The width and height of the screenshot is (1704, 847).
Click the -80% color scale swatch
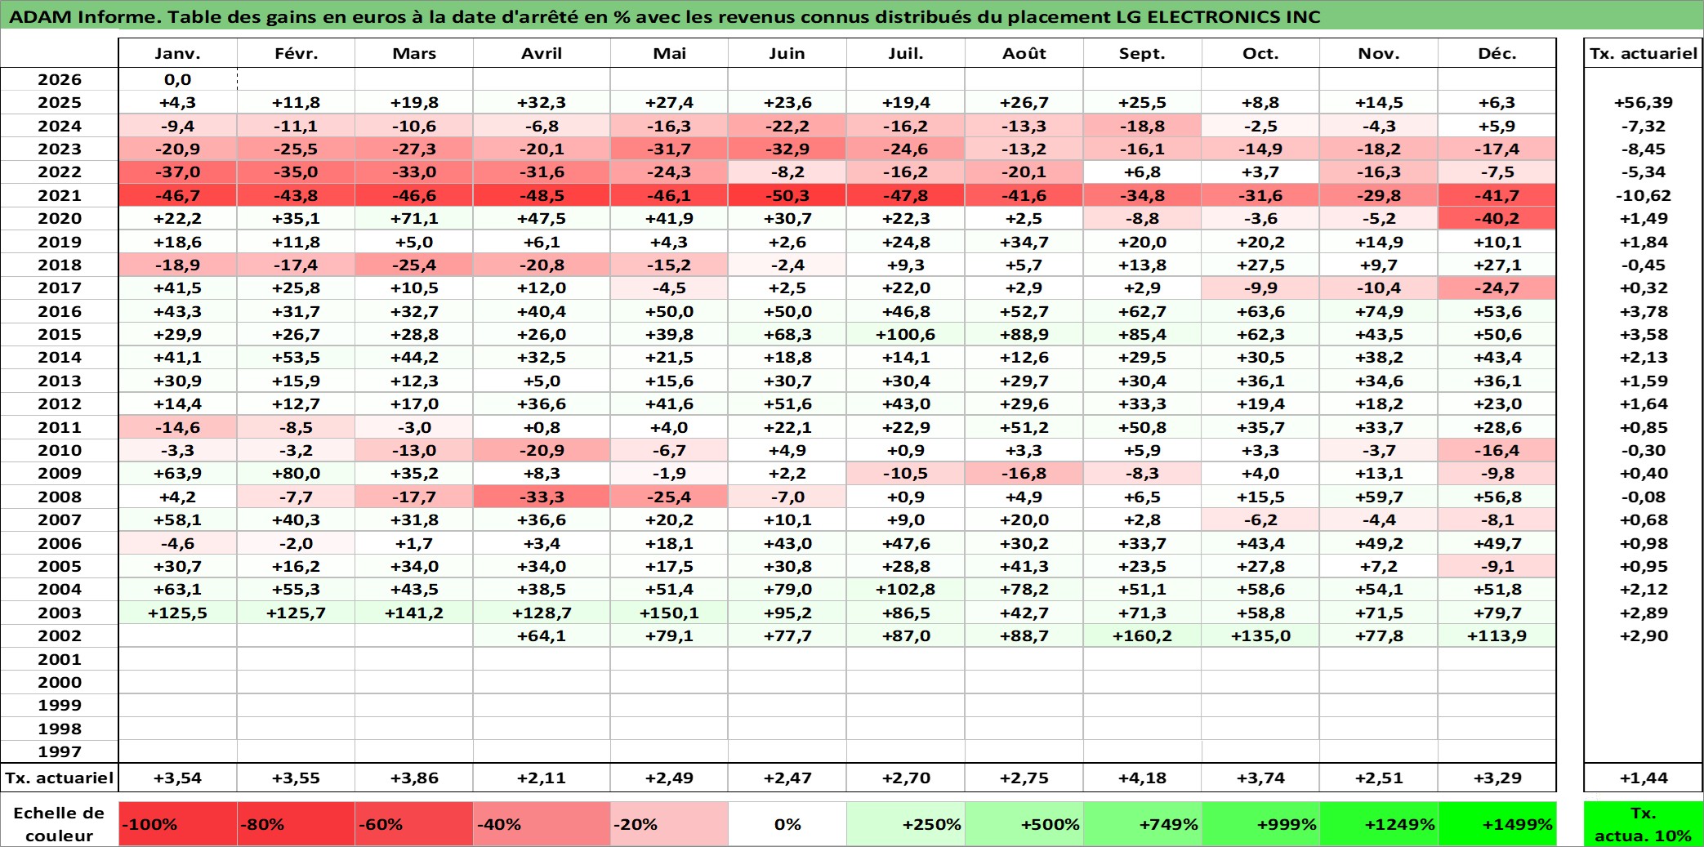coord(296,824)
